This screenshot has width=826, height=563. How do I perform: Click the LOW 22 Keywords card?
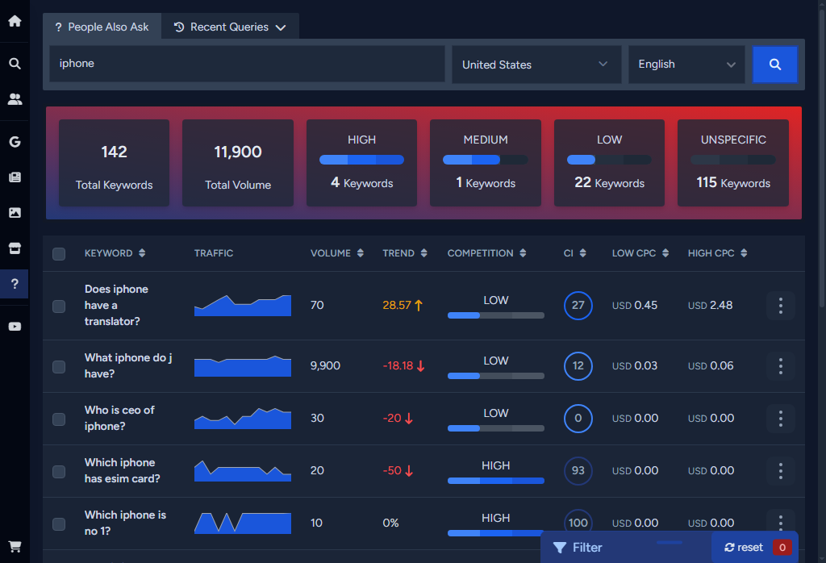click(609, 163)
